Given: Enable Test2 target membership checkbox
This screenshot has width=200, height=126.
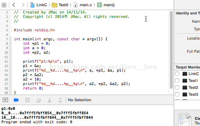Looking at the screenshot, I should coord(177,87).
